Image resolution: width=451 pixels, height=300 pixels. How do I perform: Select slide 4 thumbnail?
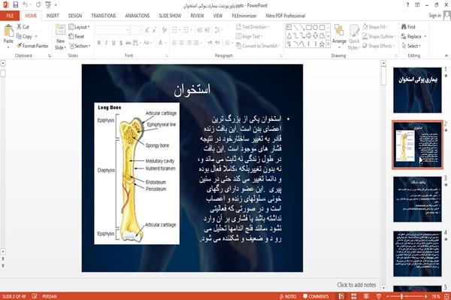click(x=417, y=253)
